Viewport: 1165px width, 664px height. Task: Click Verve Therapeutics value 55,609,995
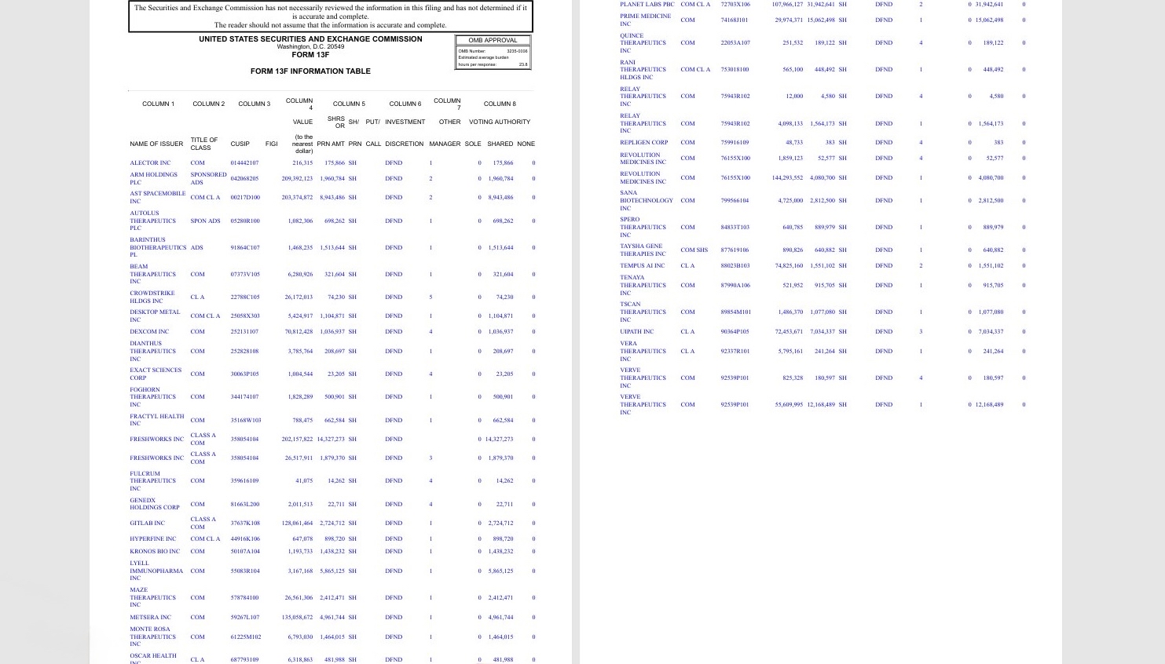[789, 405]
